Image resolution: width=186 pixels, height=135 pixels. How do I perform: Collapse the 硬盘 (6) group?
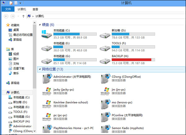click(x=40, y=25)
